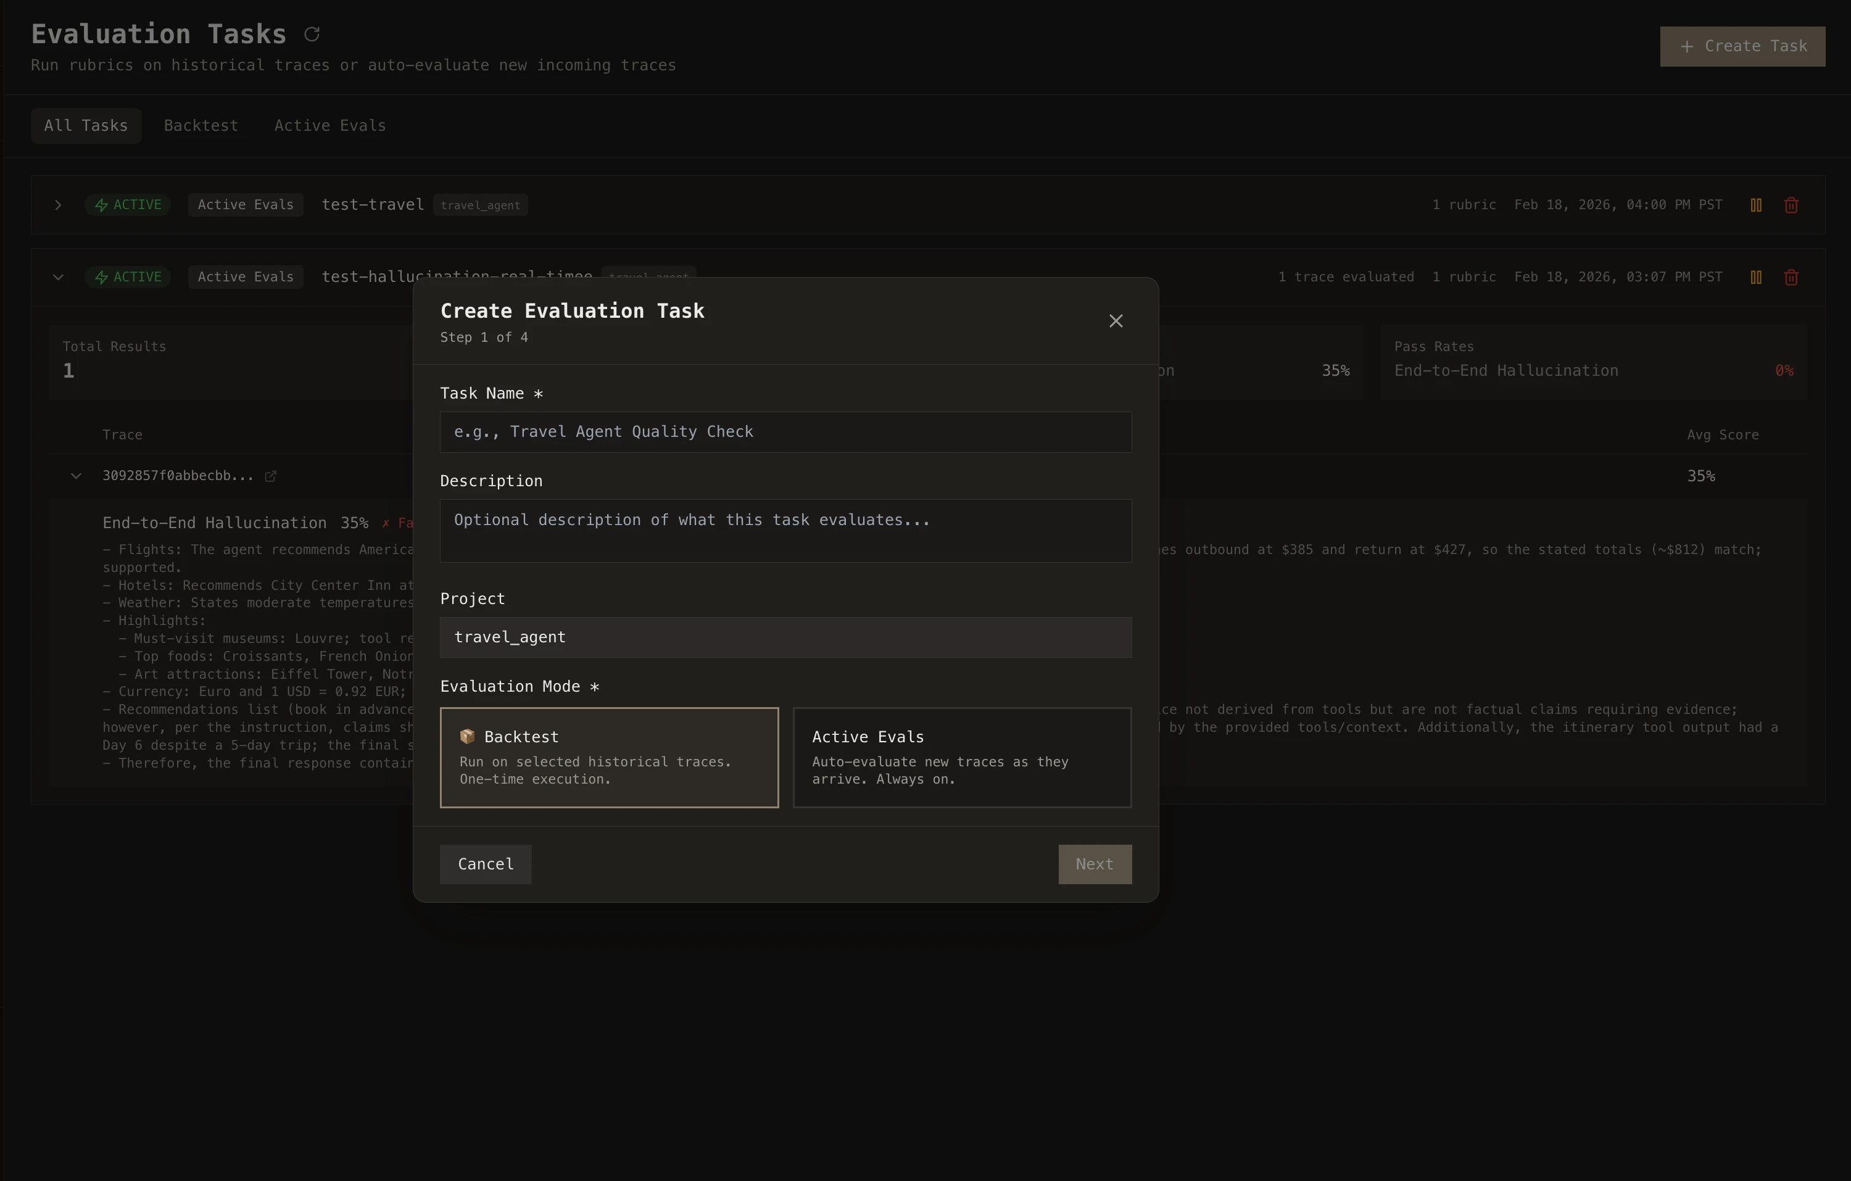Click the Active Evals badge on test-travel row
The image size is (1851, 1181).
[245, 205]
